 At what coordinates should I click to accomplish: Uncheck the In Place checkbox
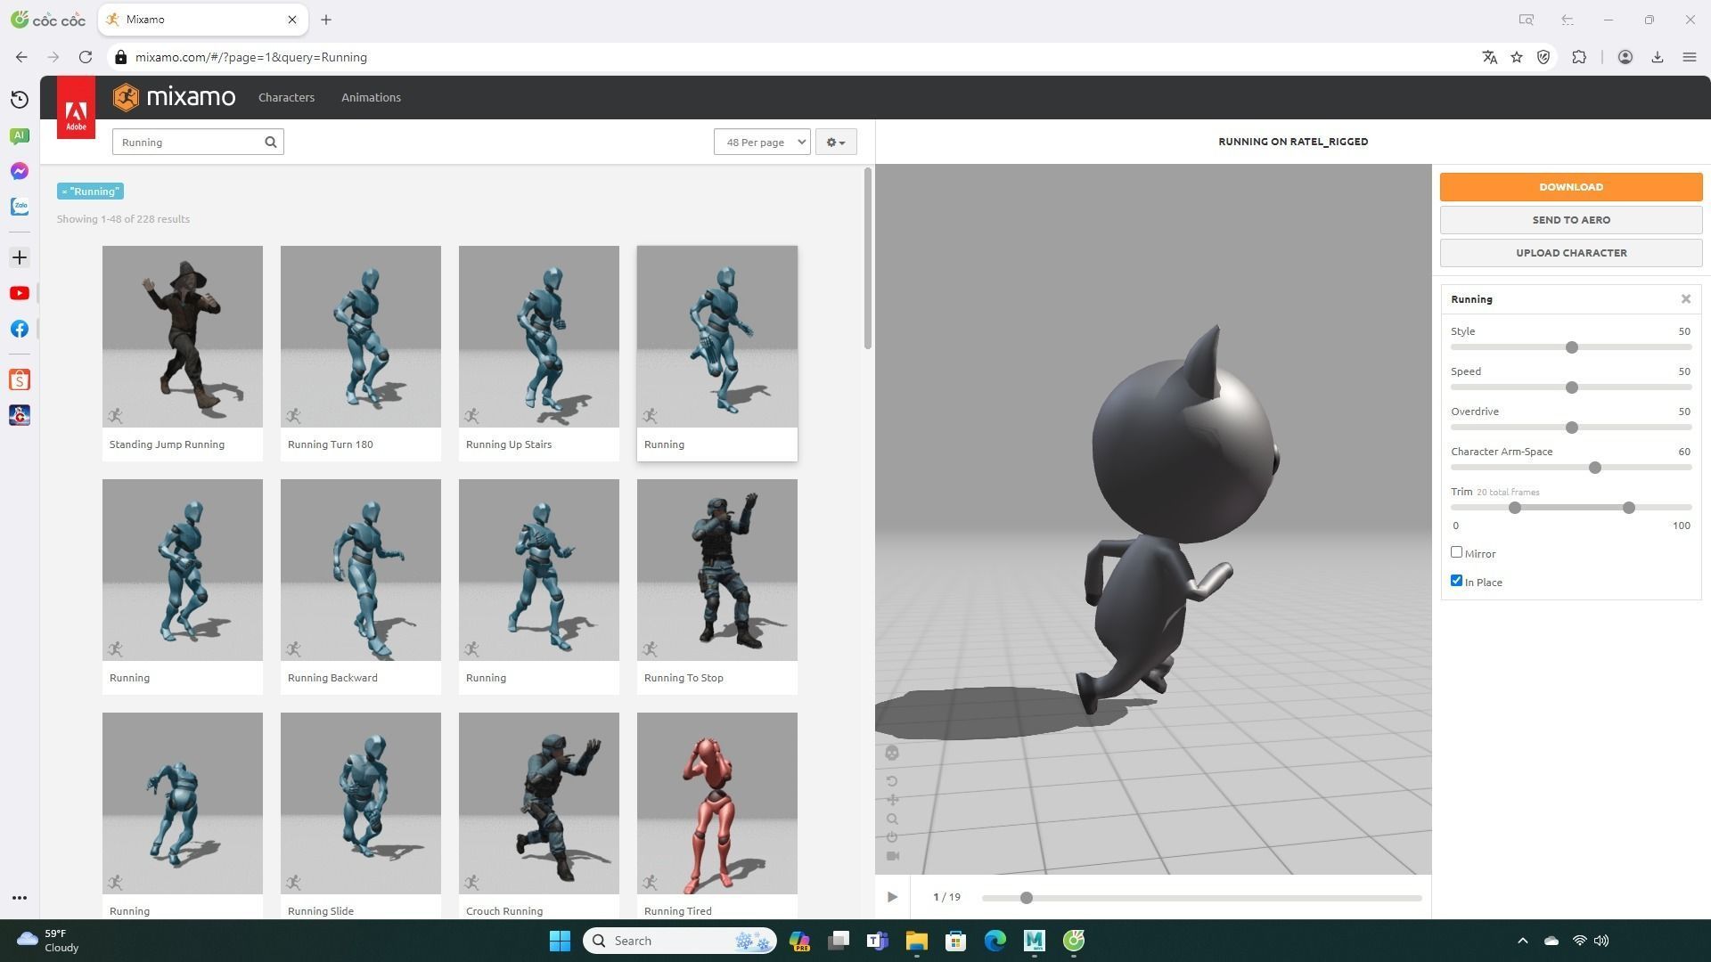coord(1457,581)
